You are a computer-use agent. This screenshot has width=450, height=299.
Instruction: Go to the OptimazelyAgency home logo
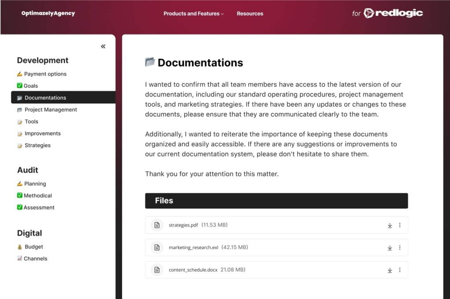pyautogui.click(x=48, y=13)
